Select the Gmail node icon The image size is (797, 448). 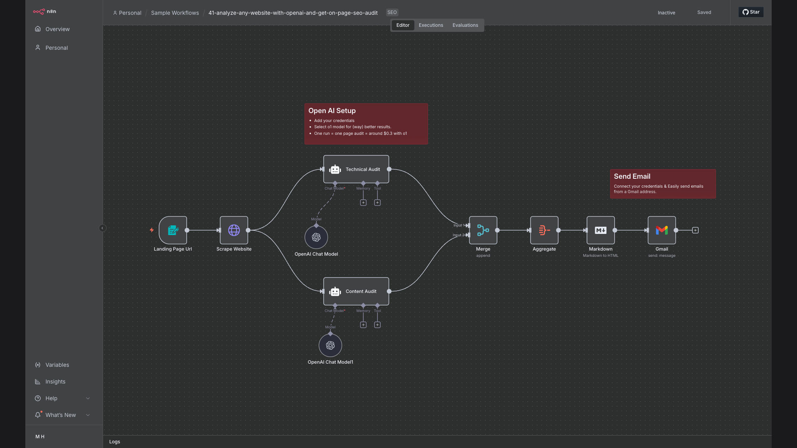[x=662, y=230]
